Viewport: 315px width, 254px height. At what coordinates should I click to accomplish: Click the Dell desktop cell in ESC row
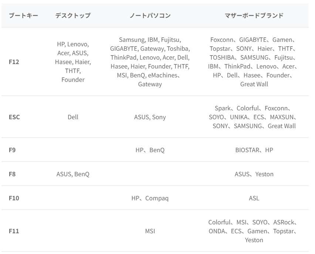tap(73, 117)
